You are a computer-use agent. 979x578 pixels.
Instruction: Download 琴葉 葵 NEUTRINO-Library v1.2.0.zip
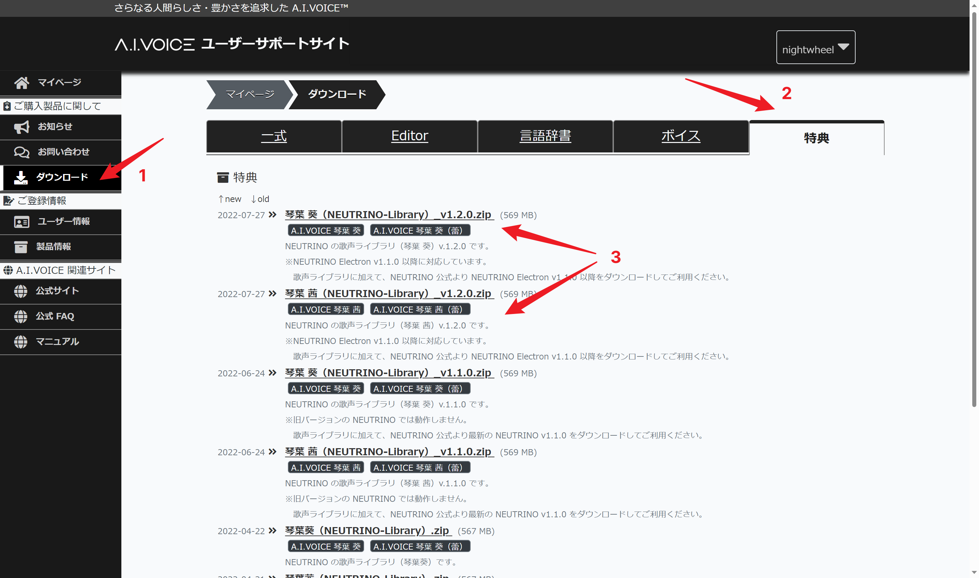pos(389,214)
